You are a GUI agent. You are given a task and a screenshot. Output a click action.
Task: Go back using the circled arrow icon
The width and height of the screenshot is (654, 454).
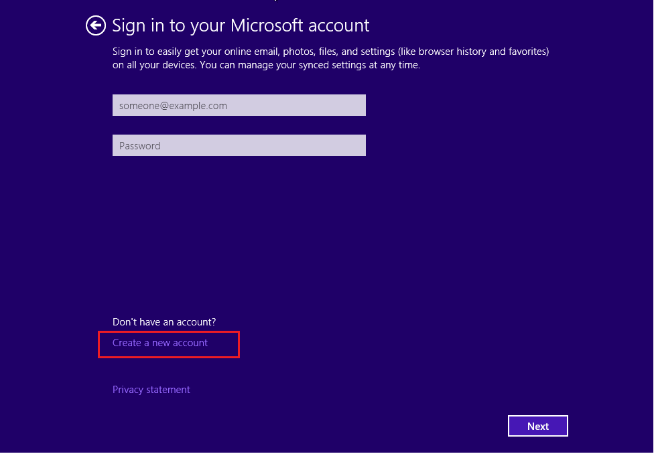tap(96, 26)
